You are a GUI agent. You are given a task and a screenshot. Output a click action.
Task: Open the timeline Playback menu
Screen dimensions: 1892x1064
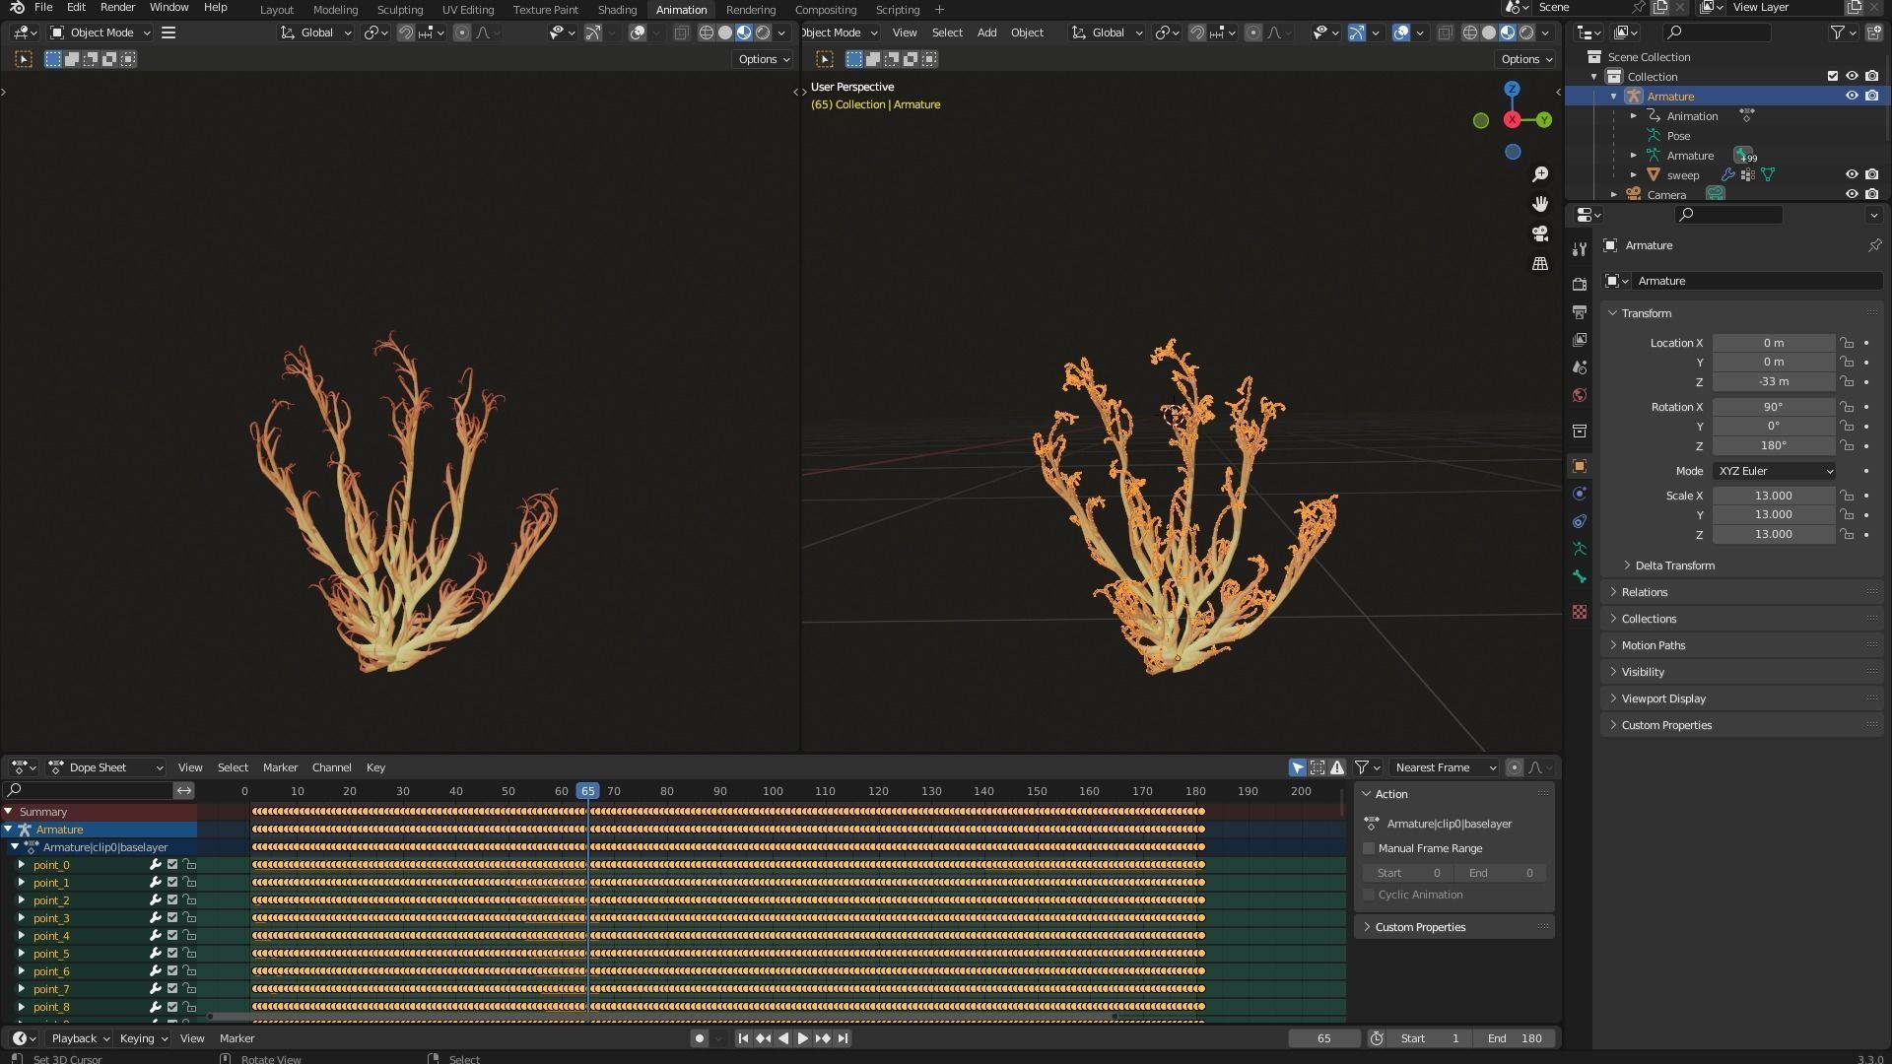(x=80, y=1038)
